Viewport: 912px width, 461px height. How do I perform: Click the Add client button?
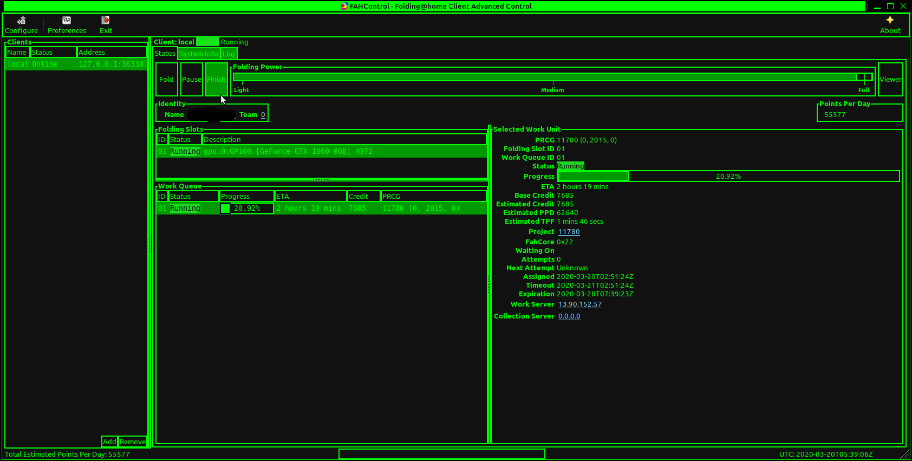pyautogui.click(x=109, y=441)
